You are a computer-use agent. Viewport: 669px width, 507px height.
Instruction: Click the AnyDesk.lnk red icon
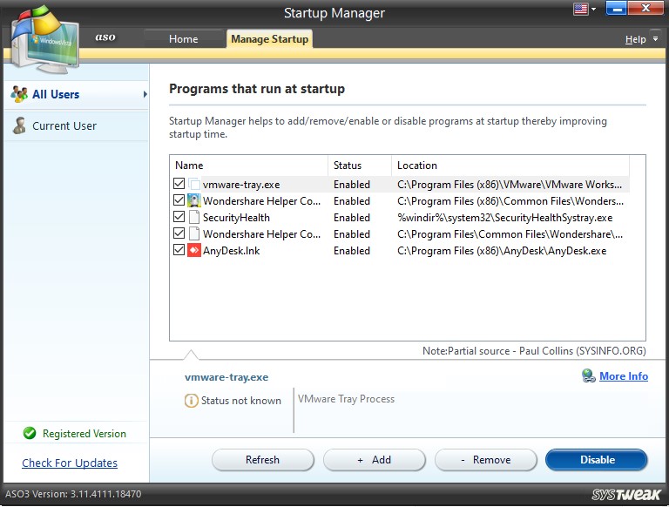193,251
